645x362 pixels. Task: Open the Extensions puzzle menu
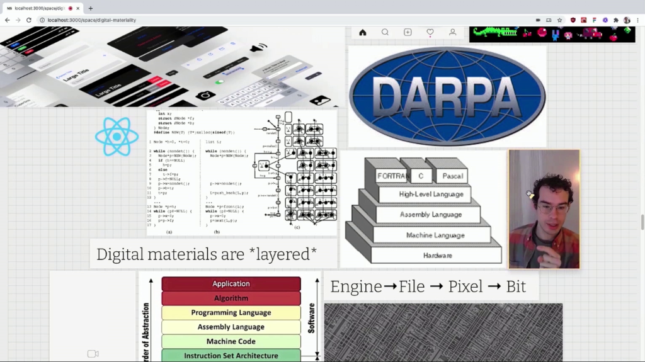(x=616, y=20)
